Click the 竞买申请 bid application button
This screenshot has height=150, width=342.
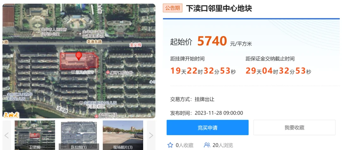(x=207, y=128)
